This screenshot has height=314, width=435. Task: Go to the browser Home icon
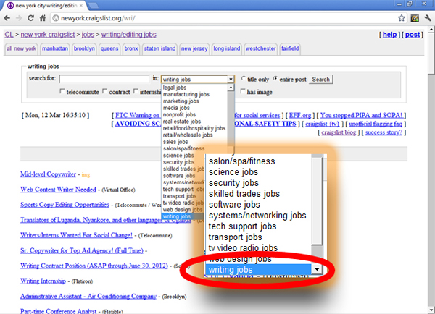point(43,18)
